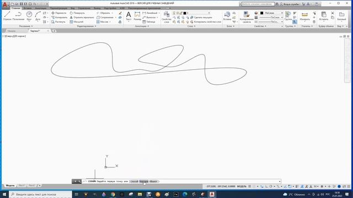Toggle lineweight display in status bar
Viewport: 353px width, 198px height.
click(297, 186)
